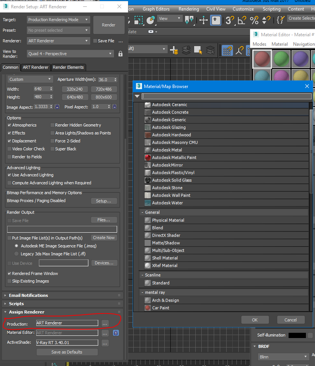Screen dimensions: 315x366
Task: Click the View to Render lock icon
Action: tap(120, 54)
